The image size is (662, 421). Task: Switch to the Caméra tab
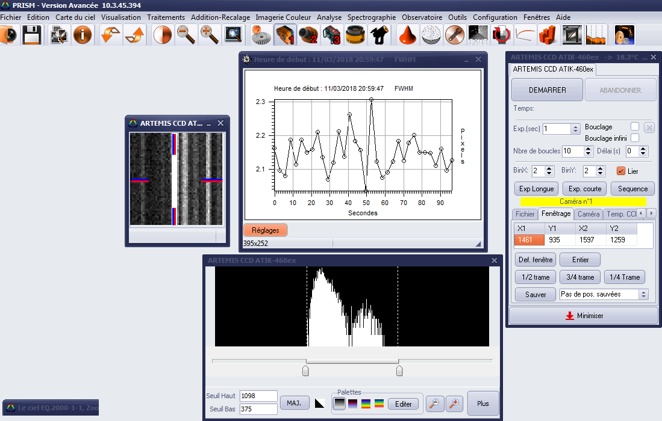588,214
